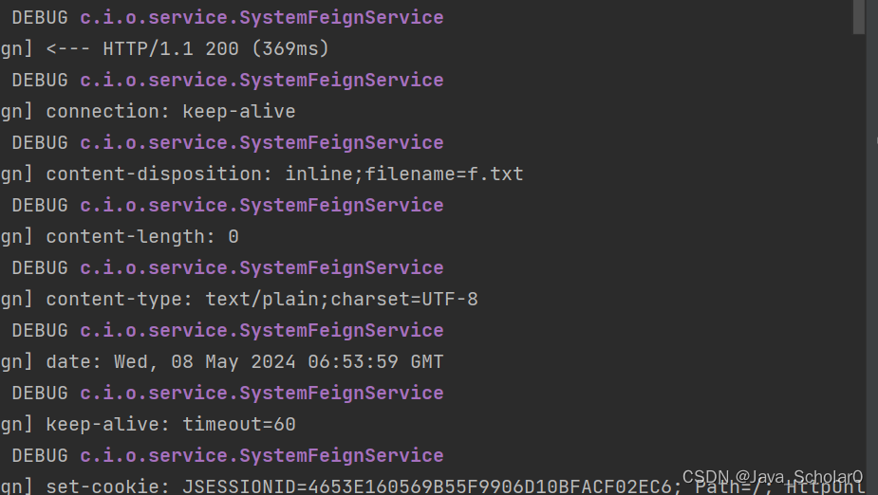Click the date header log line
The height and width of the screenshot is (495, 878).
click(222, 362)
